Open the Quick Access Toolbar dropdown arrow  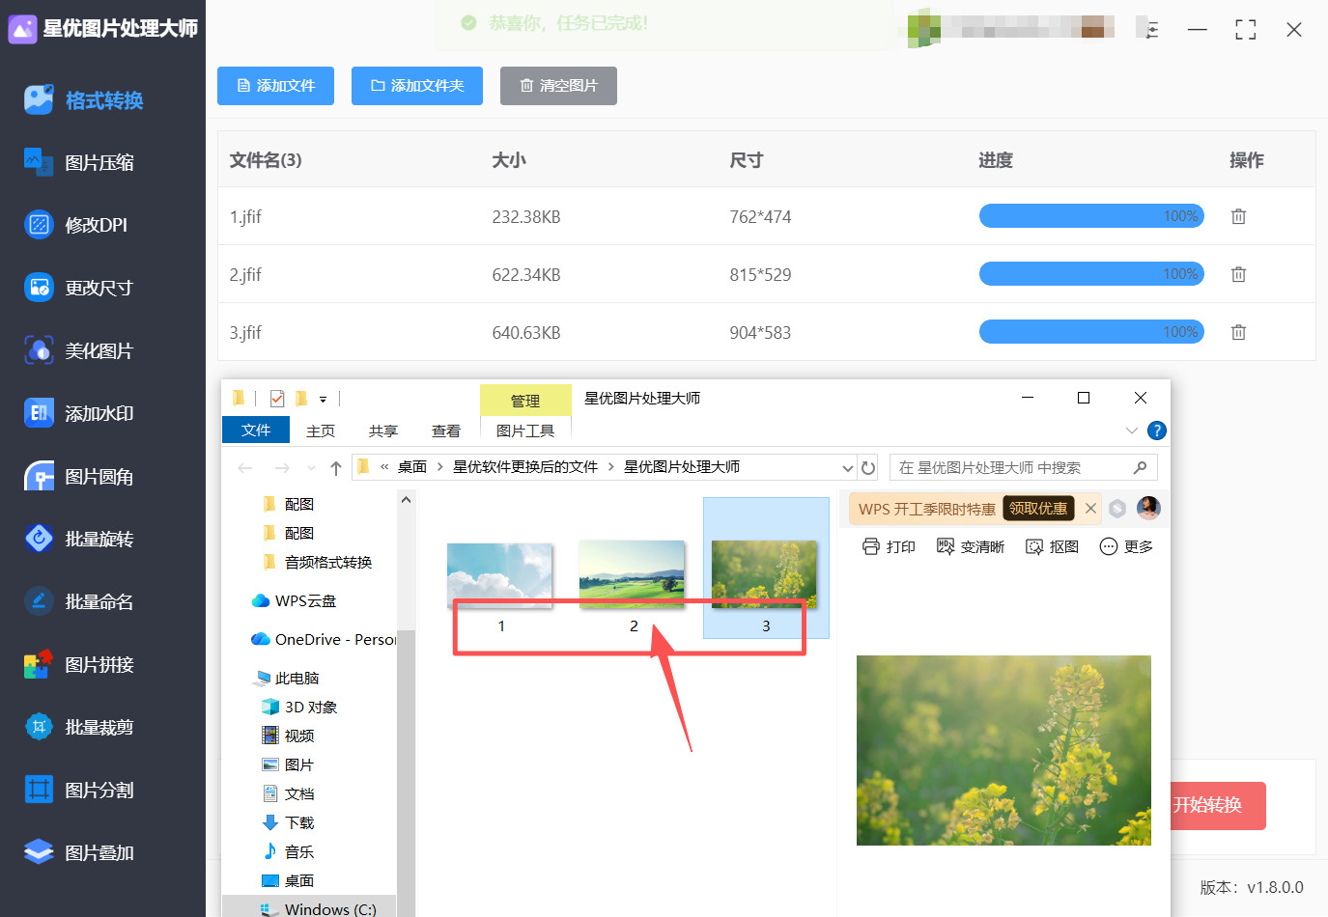pos(323,399)
